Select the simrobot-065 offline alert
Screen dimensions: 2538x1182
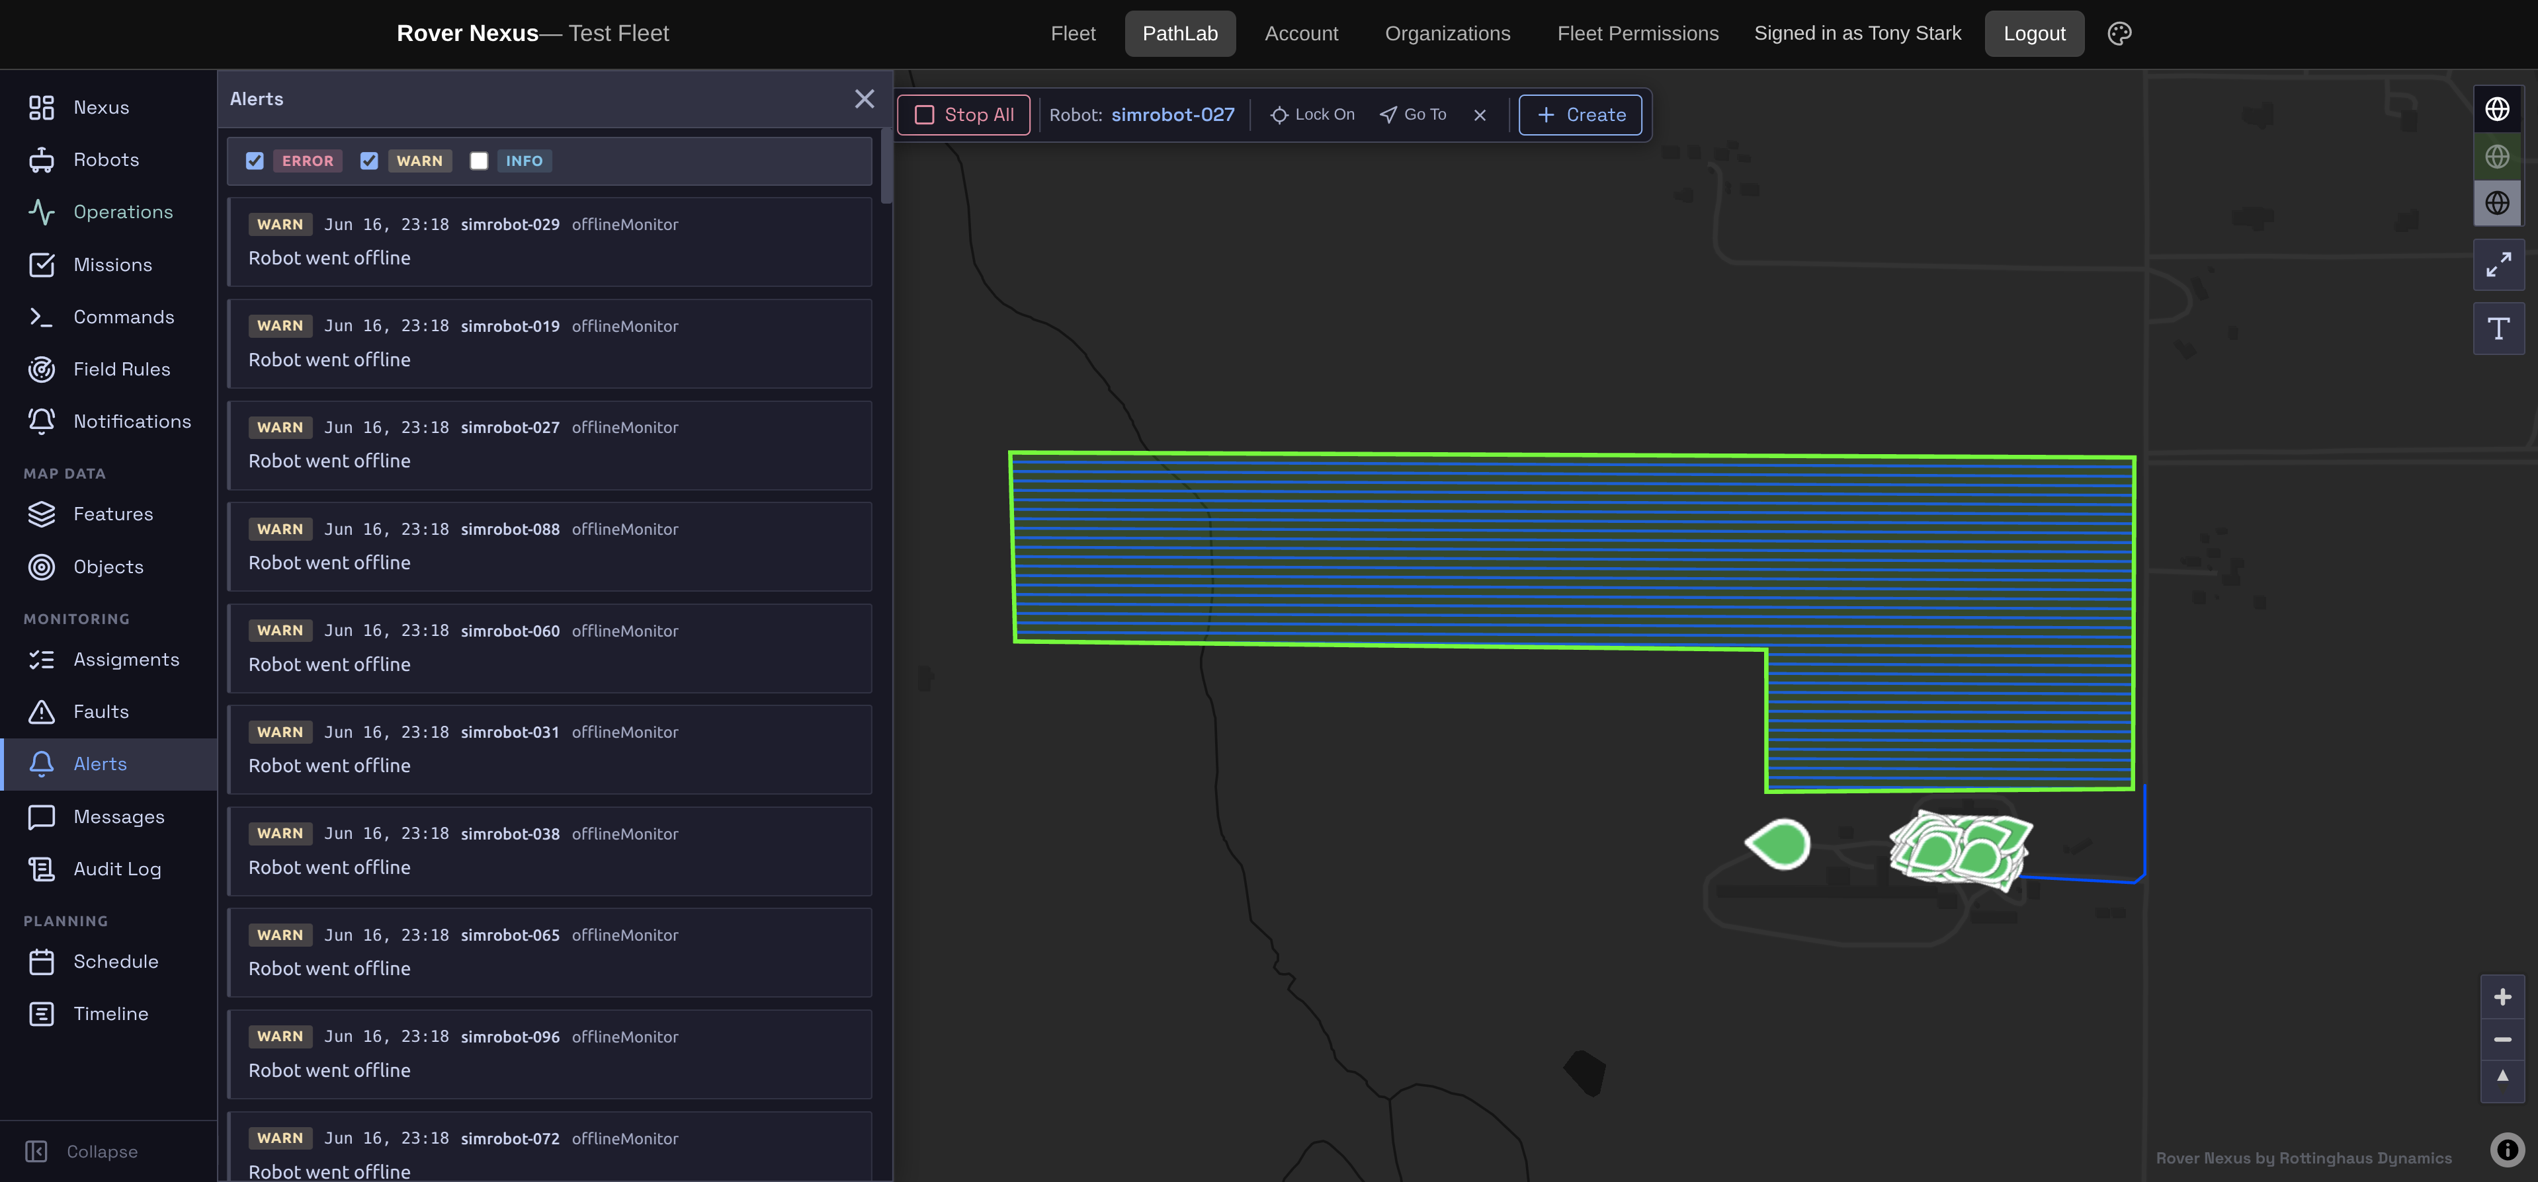(x=550, y=953)
